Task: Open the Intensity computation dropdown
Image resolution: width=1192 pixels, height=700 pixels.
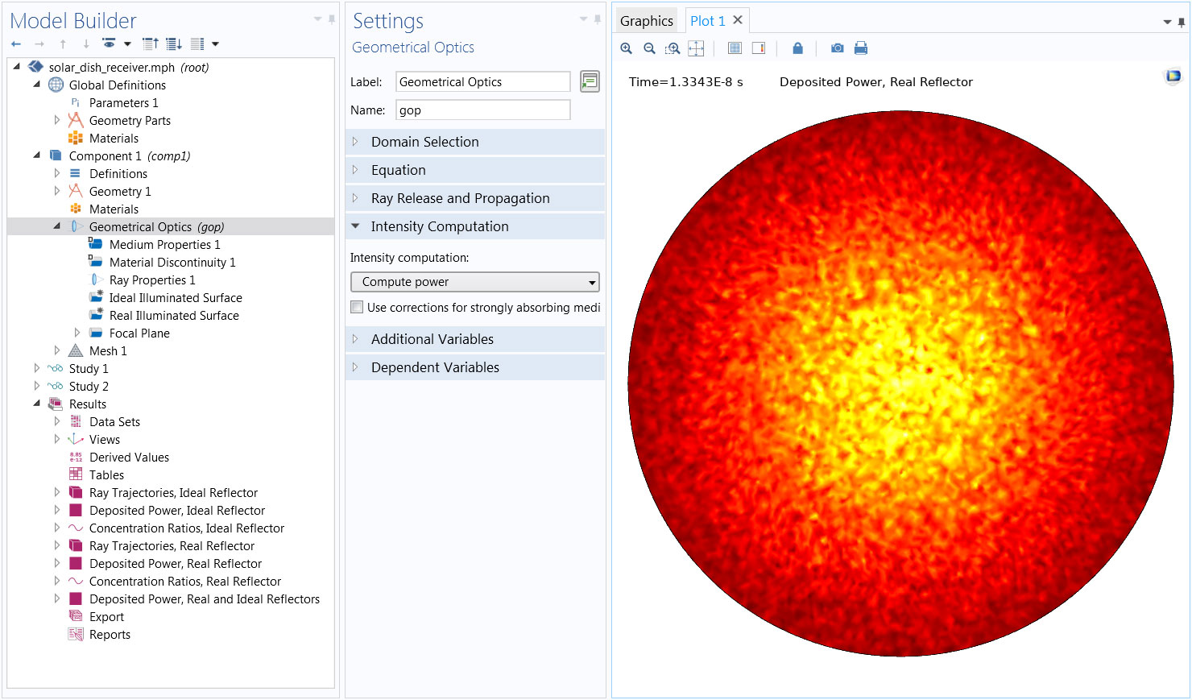Action: click(x=475, y=282)
